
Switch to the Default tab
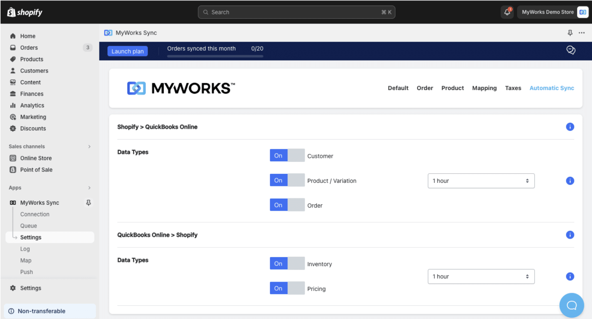398,88
